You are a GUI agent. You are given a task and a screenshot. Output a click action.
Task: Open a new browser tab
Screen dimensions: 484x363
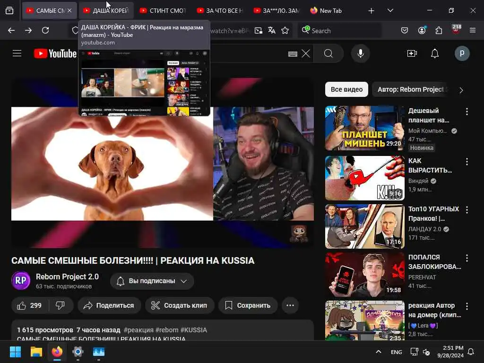(x=372, y=11)
